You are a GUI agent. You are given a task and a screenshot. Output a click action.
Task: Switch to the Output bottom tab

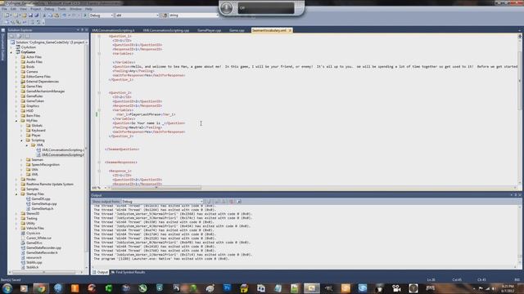pyautogui.click(x=100, y=272)
